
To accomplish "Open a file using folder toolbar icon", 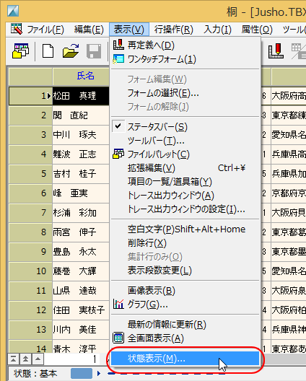I will click(x=71, y=51).
